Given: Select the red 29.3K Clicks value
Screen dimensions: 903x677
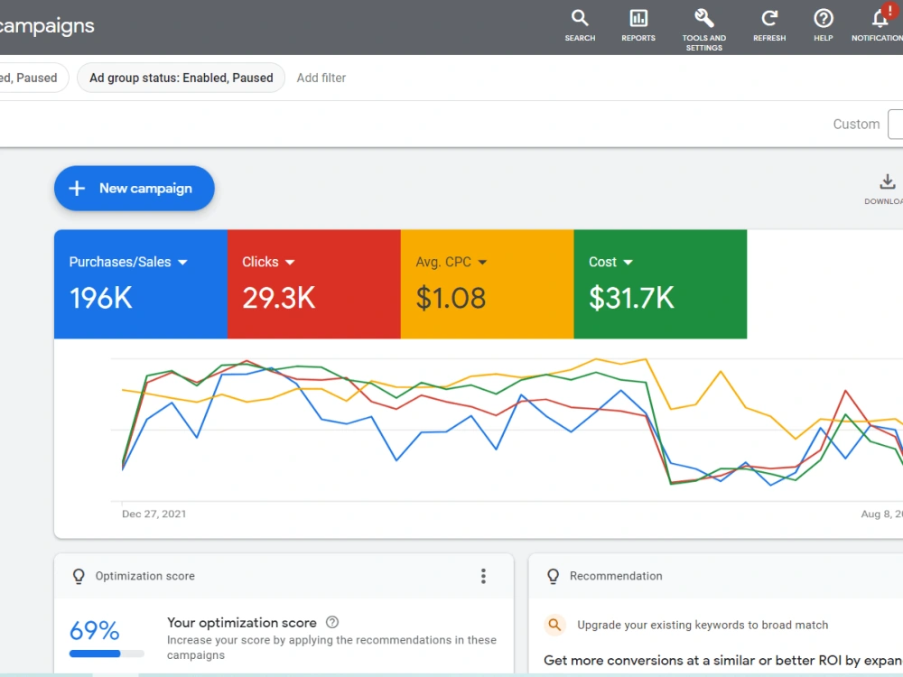Looking at the screenshot, I should point(279,298).
